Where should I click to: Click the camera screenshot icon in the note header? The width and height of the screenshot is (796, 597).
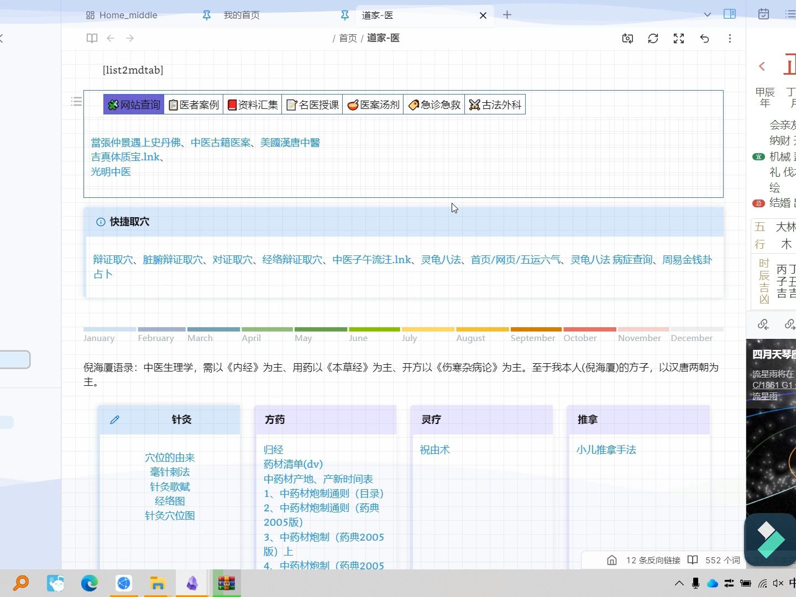click(x=627, y=38)
